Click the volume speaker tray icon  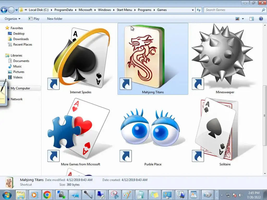pyautogui.click(x=241, y=195)
